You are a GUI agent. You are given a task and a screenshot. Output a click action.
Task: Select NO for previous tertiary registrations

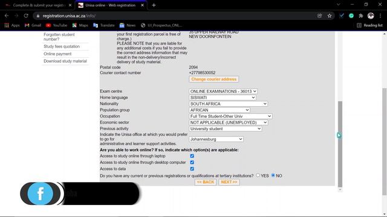(x=273, y=175)
